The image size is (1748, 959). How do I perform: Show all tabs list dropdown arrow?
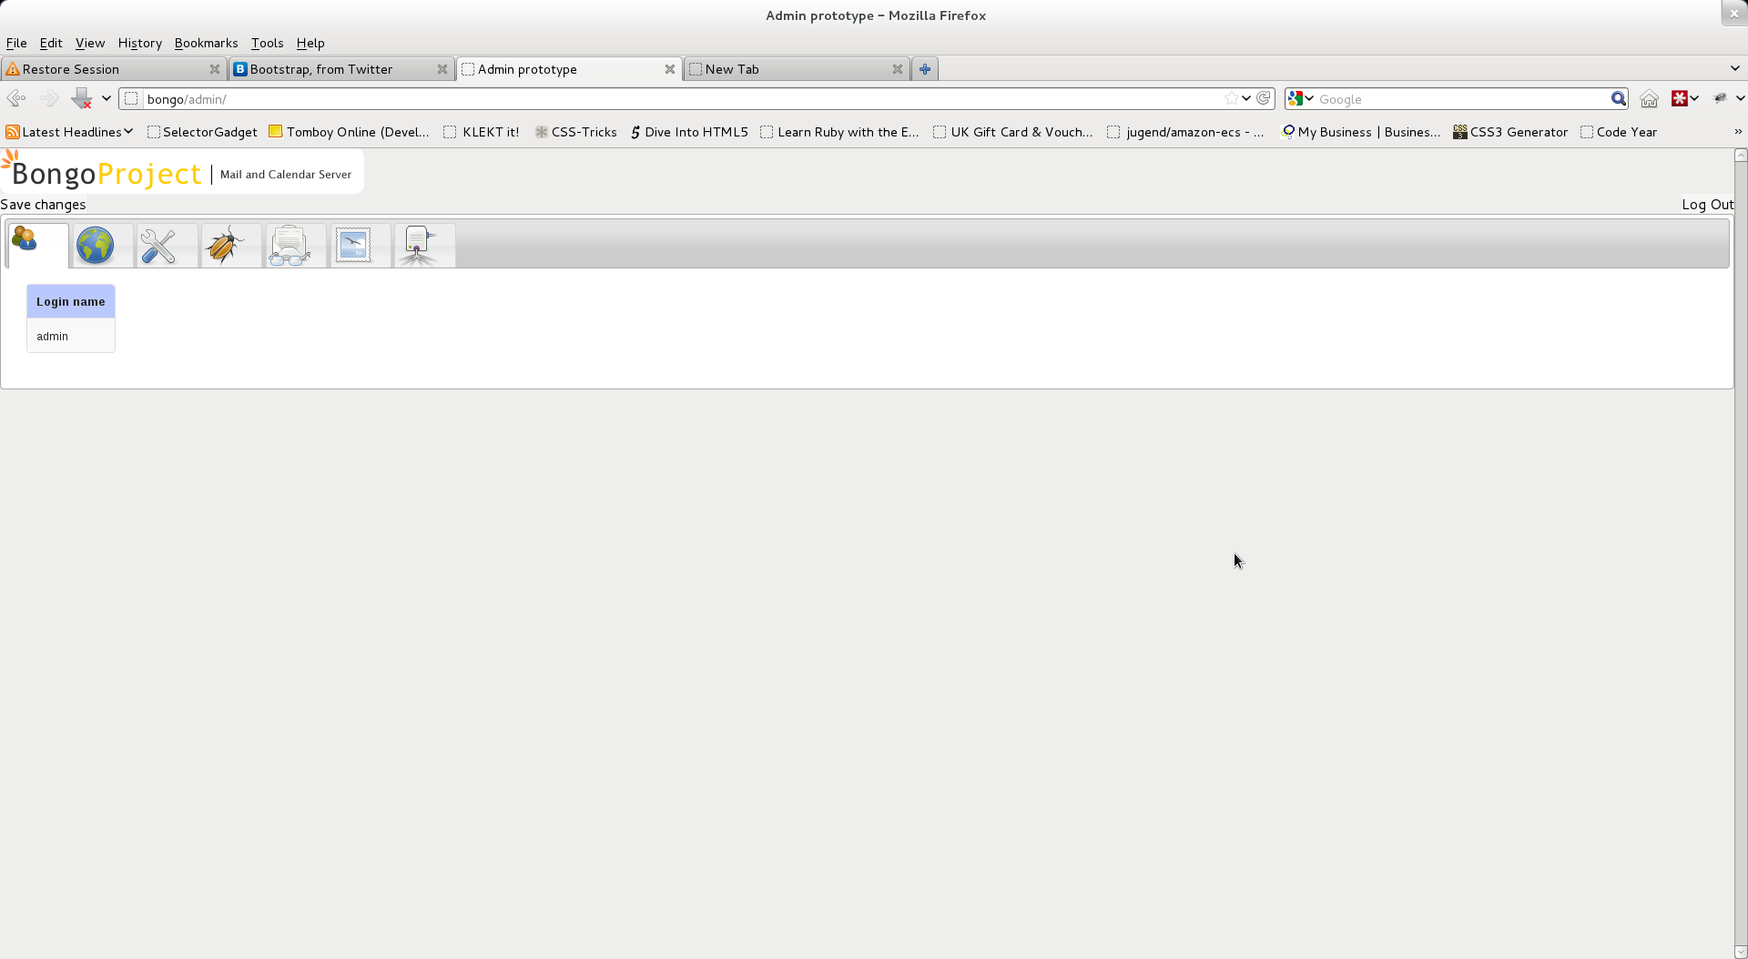(x=1735, y=68)
